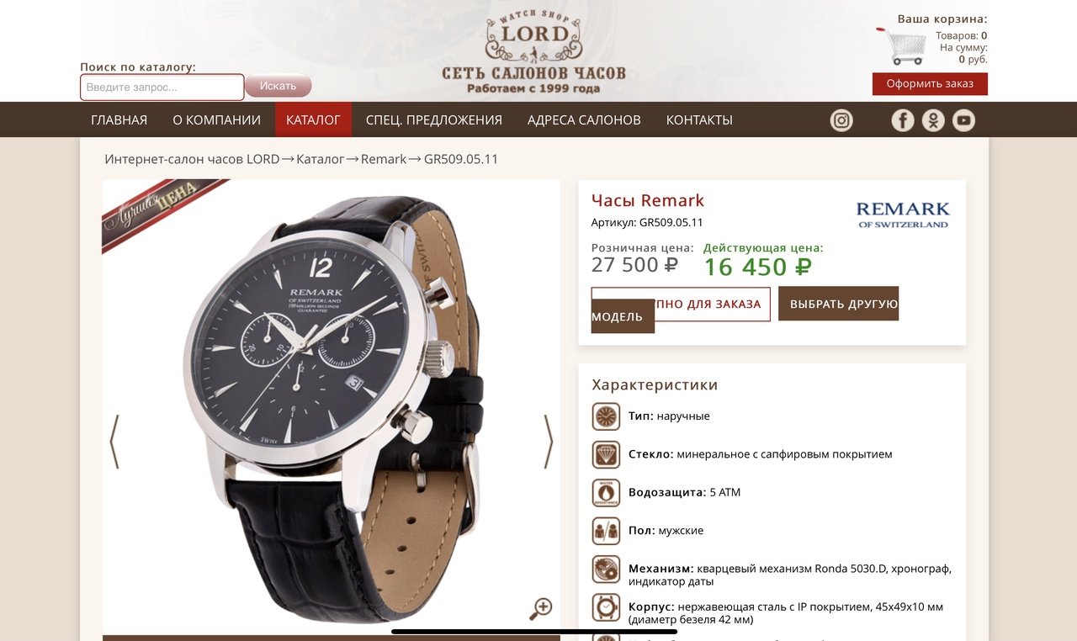Follow the Remark breadcrumb link

(384, 159)
